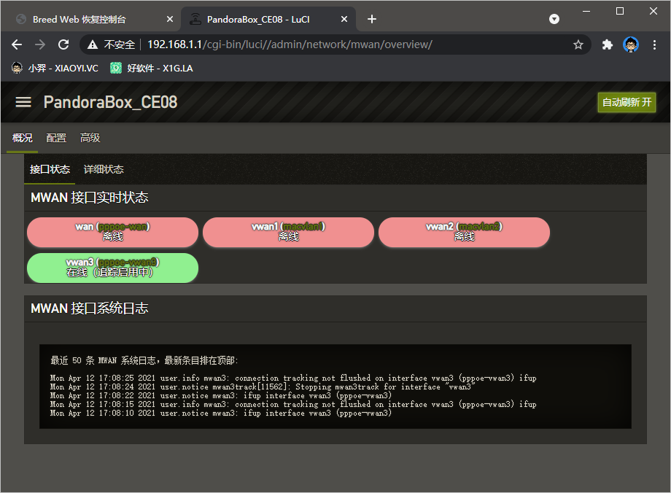The height and width of the screenshot is (493, 671).
Task: Reload the page with refresh icon
Action: (63, 44)
